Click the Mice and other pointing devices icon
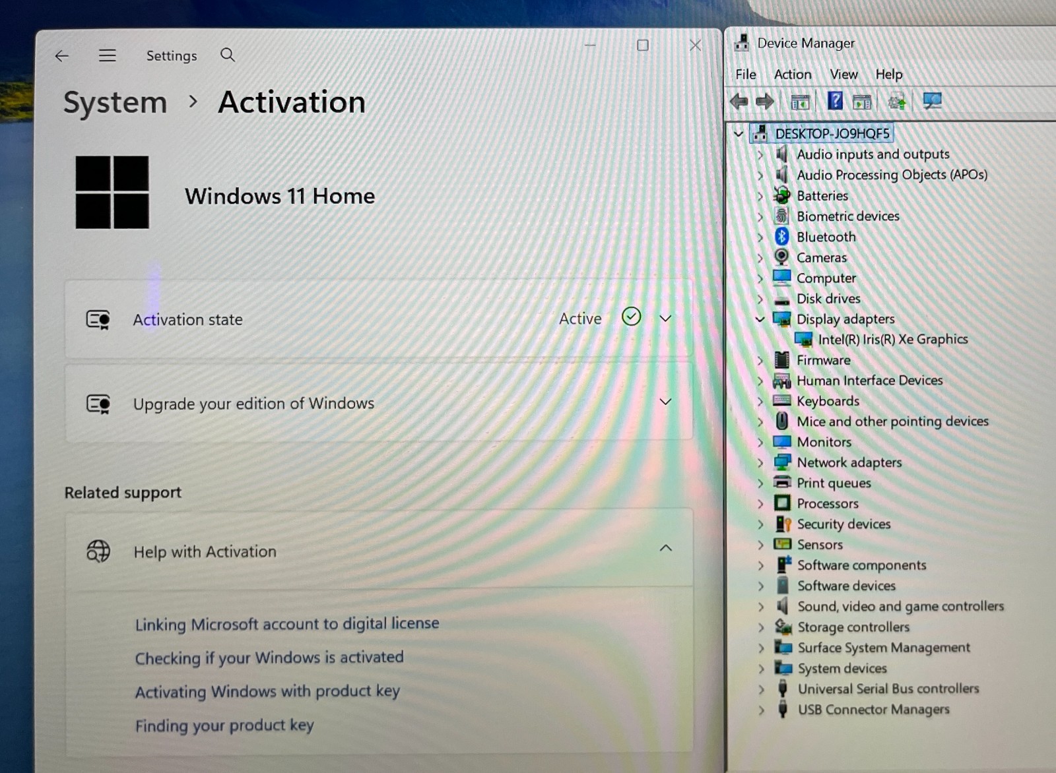This screenshot has height=773, width=1056. (781, 421)
